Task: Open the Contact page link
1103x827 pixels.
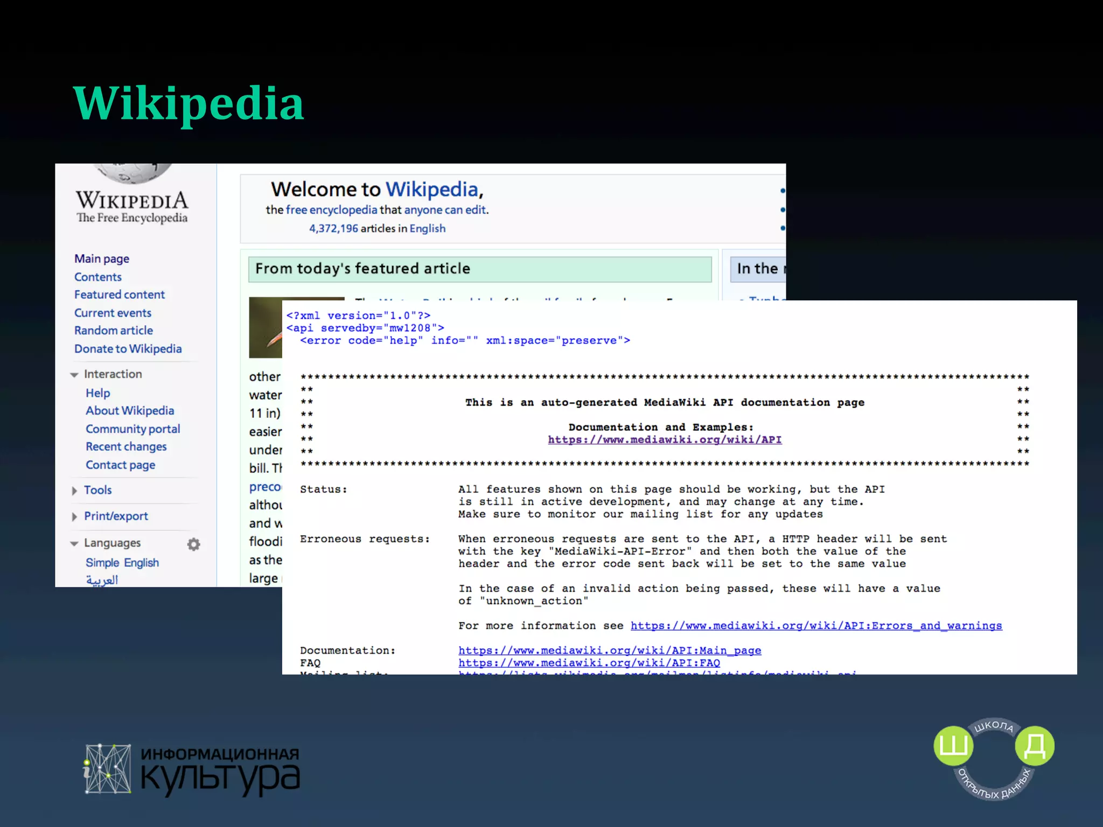Action: pos(121,465)
